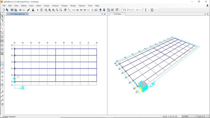The image size is (210, 118).
Task: Open the View menu
Action: click(16, 6)
